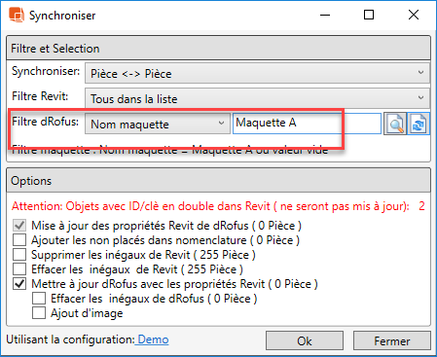Open the Nom maquette filter dropdown

tap(158, 124)
